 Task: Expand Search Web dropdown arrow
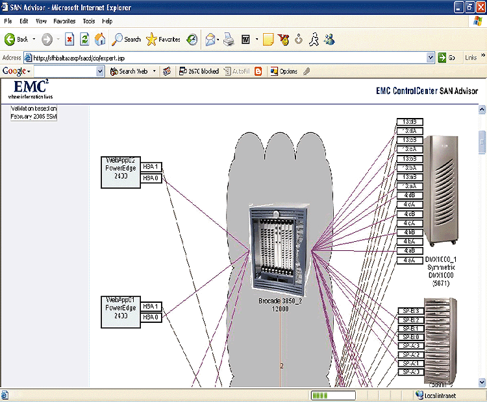(x=154, y=71)
